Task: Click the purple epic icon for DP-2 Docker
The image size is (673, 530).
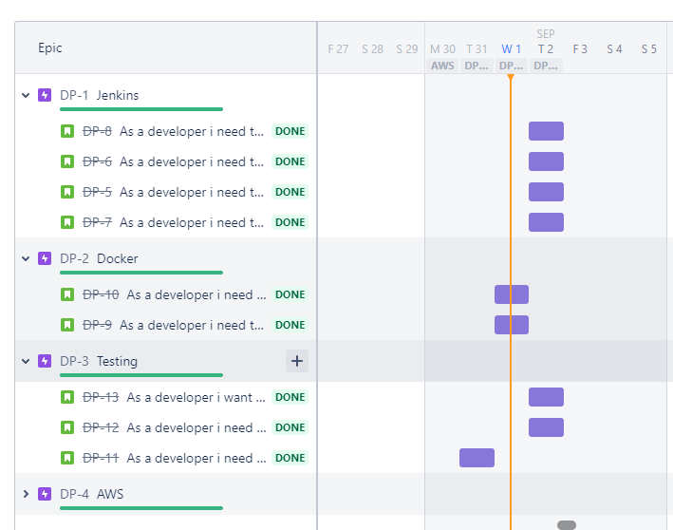Action: click(x=45, y=258)
